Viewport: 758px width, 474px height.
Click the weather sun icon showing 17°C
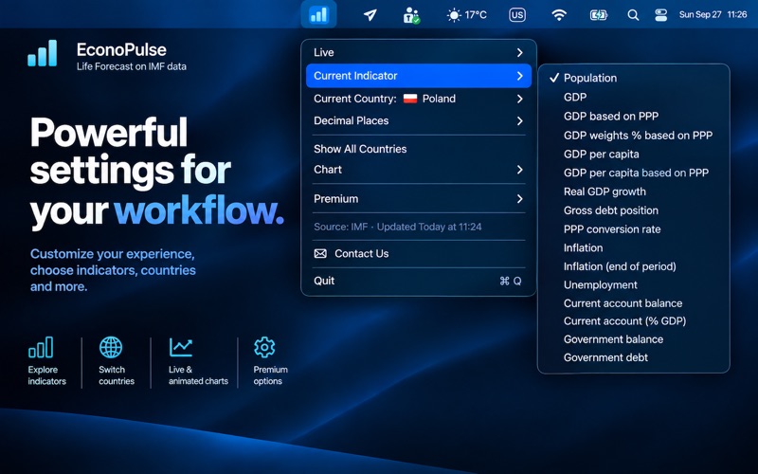[466, 15]
